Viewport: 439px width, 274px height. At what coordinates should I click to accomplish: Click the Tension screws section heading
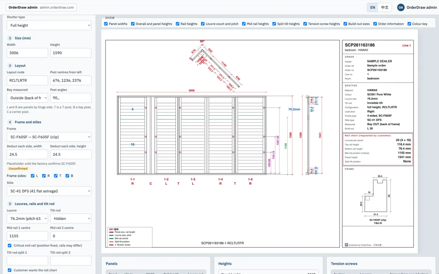coord(344,264)
